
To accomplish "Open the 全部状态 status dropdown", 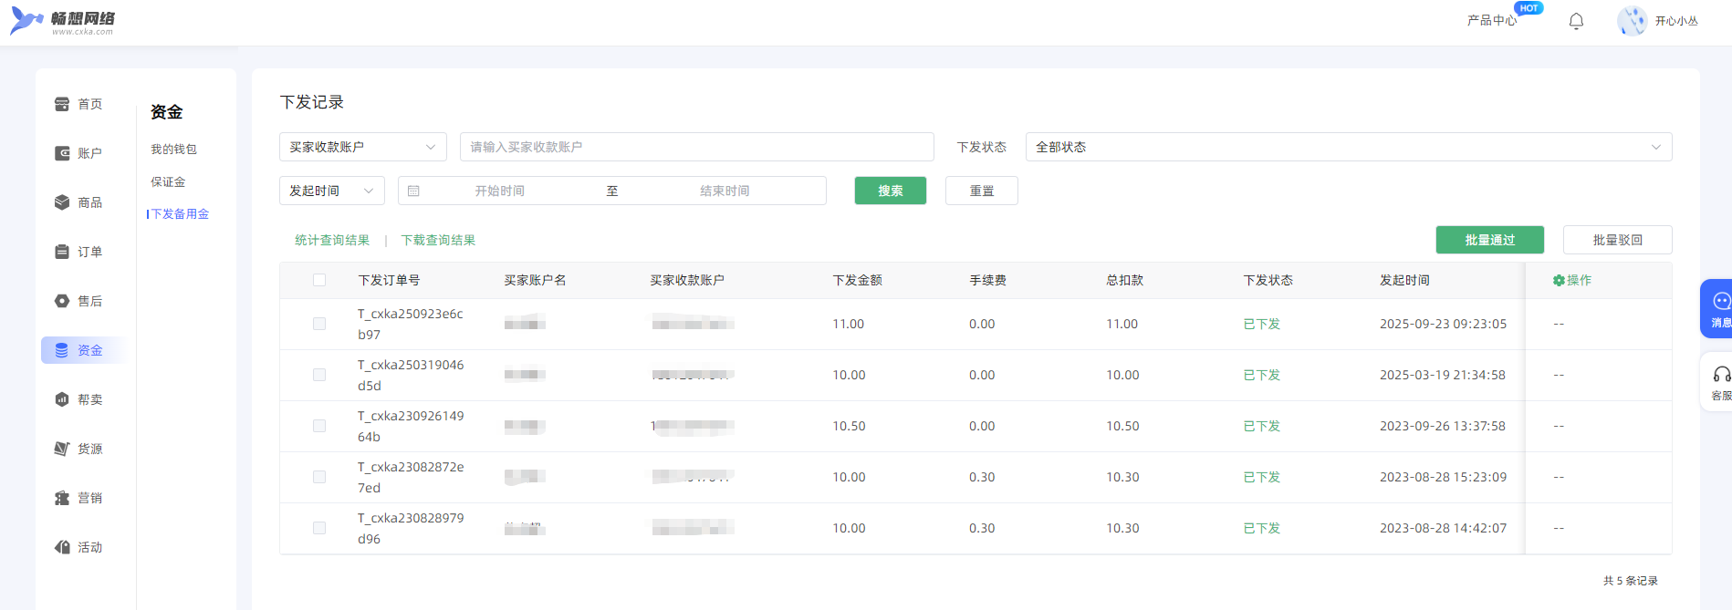I will click(1348, 147).
